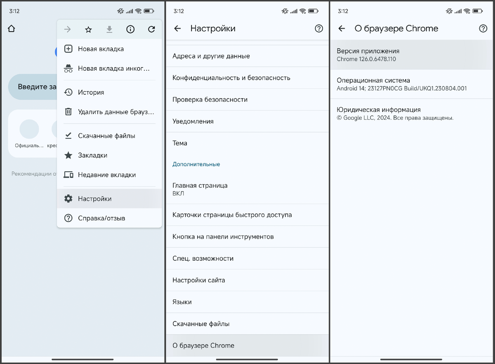495x364 pixels.
Task: Open Закладки menu item
Action: click(x=109, y=155)
